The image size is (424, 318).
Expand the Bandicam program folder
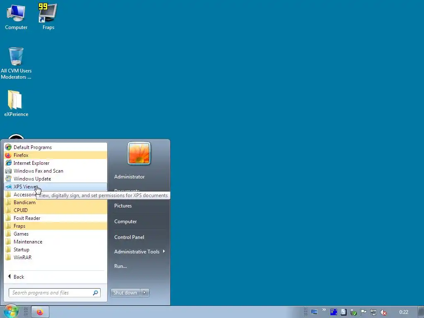coord(55,202)
